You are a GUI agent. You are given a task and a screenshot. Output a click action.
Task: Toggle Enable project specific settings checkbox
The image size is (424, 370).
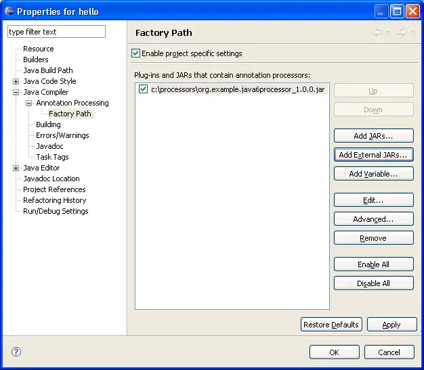click(136, 53)
